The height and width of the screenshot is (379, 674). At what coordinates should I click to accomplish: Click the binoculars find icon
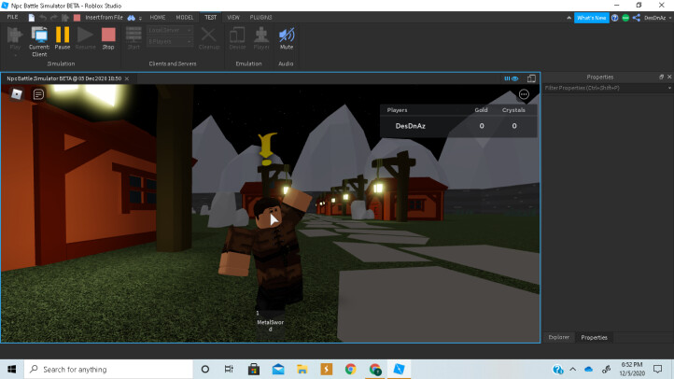(x=131, y=18)
